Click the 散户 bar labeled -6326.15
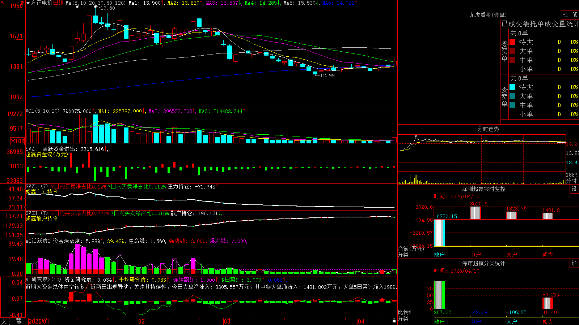579x325 pixels. click(439, 233)
